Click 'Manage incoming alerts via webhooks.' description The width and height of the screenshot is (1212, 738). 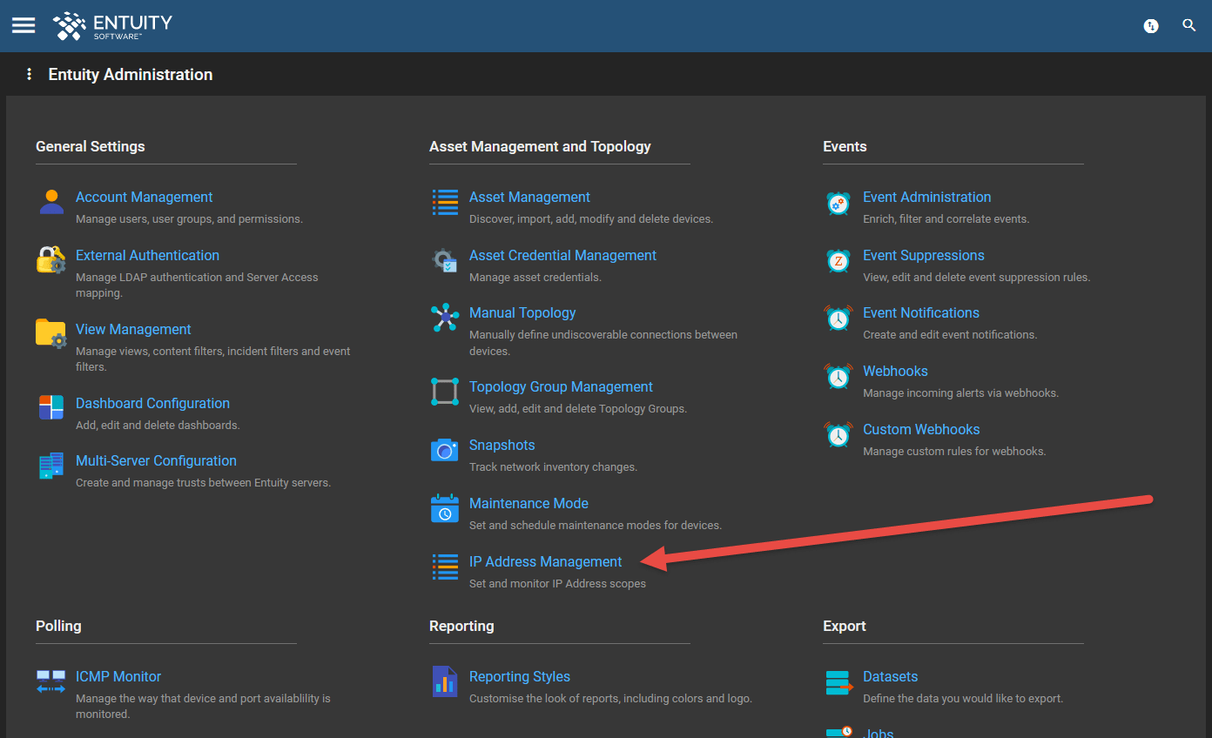[x=960, y=393]
